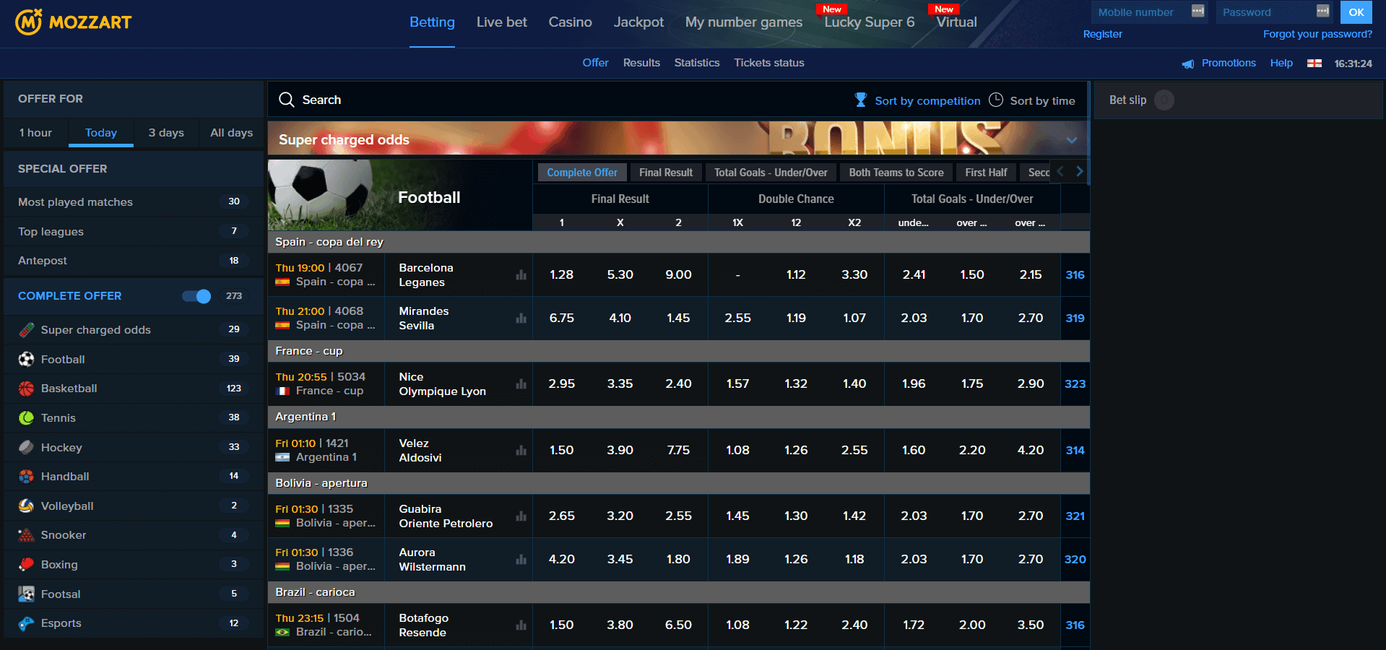Show 320 more bets for Aurora Wilstermann
Image resolution: width=1386 pixels, height=650 pixels.
(1075, 559)
